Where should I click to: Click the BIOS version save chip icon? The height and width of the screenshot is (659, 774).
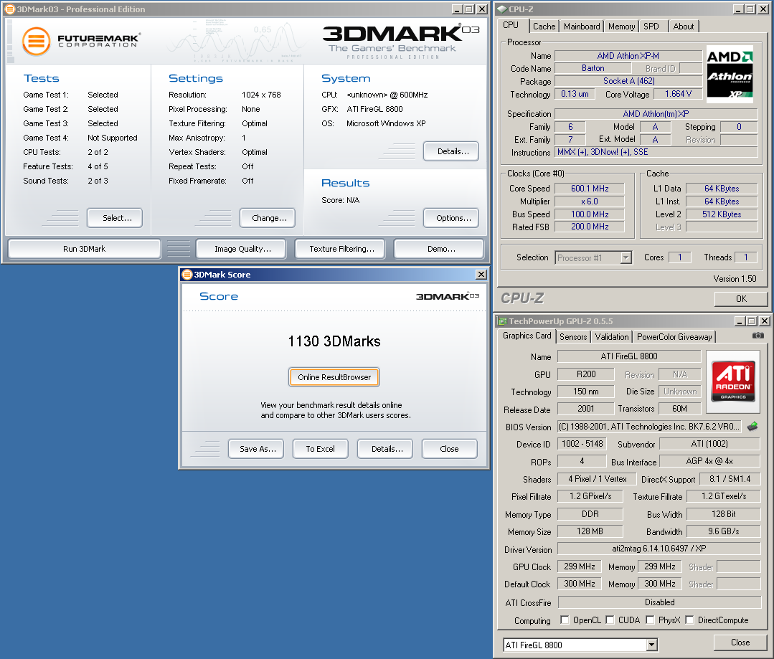click(x=752, y=427)
